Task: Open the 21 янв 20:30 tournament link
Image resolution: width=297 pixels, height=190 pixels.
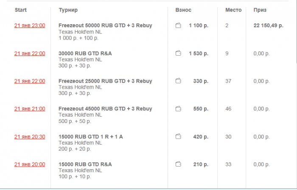Action: click(30, 137)
